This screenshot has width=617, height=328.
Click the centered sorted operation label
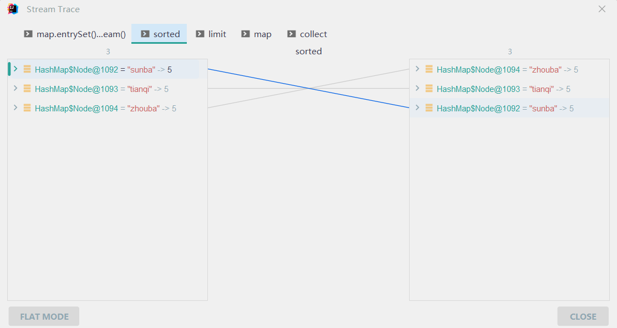(308, 52)
